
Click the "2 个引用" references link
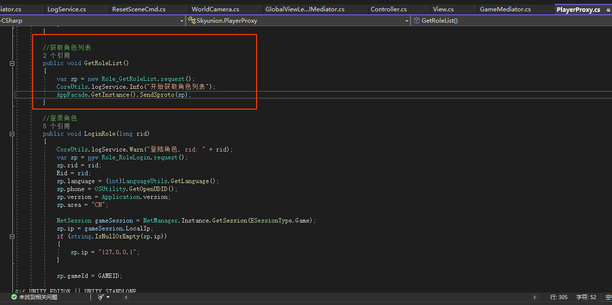pos(56,55)
